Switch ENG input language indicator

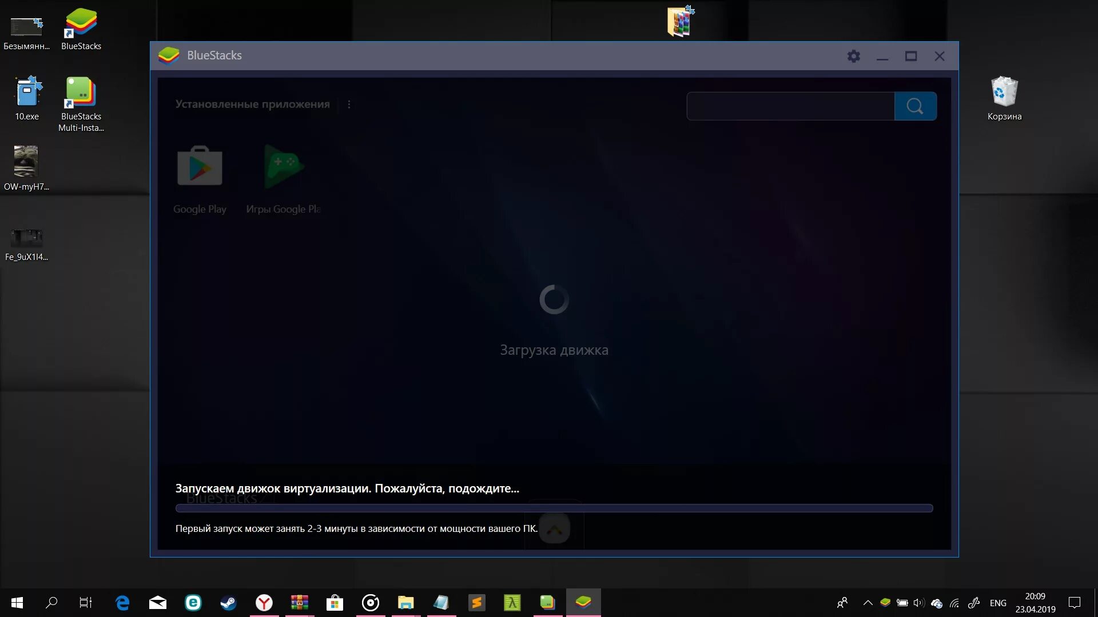998,603
